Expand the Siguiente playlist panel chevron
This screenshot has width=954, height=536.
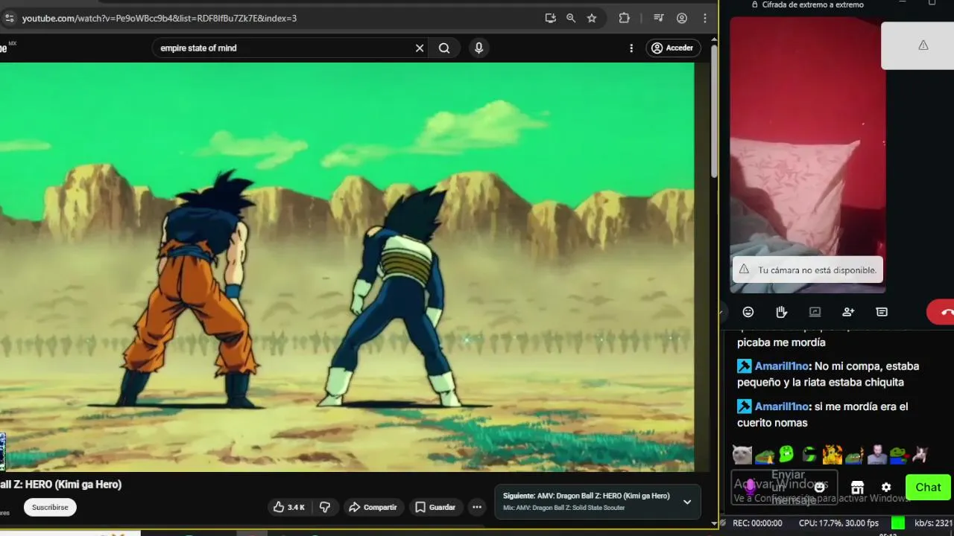coord(687,502)
